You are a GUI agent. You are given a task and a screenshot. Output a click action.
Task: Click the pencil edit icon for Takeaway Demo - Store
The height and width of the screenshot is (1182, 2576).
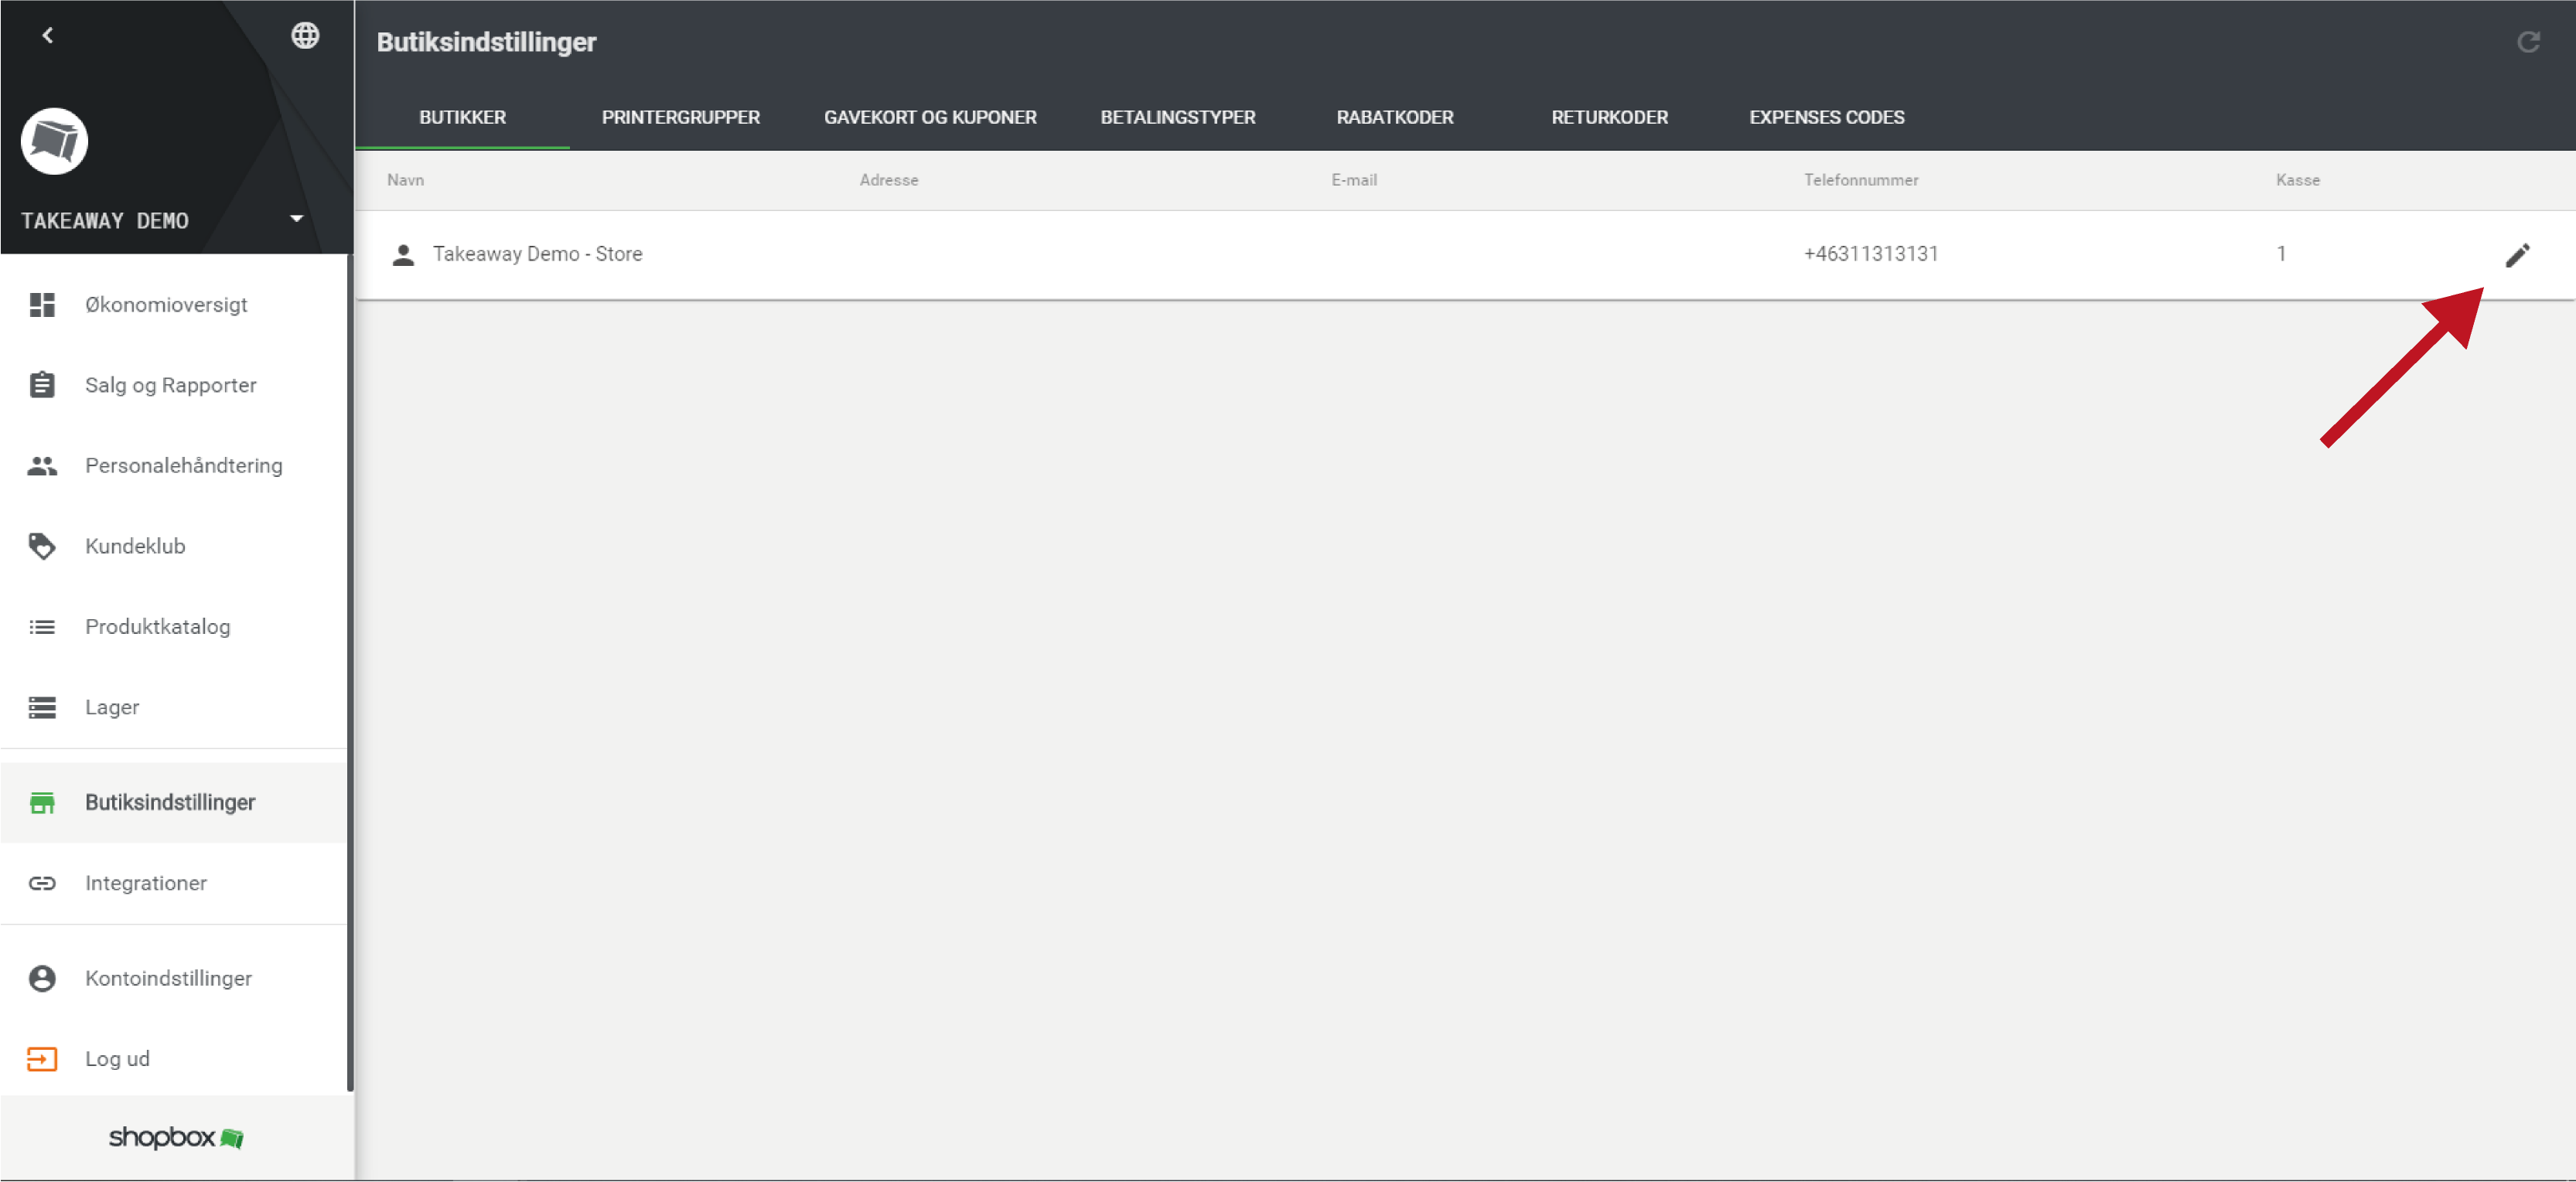[2517, 255]
